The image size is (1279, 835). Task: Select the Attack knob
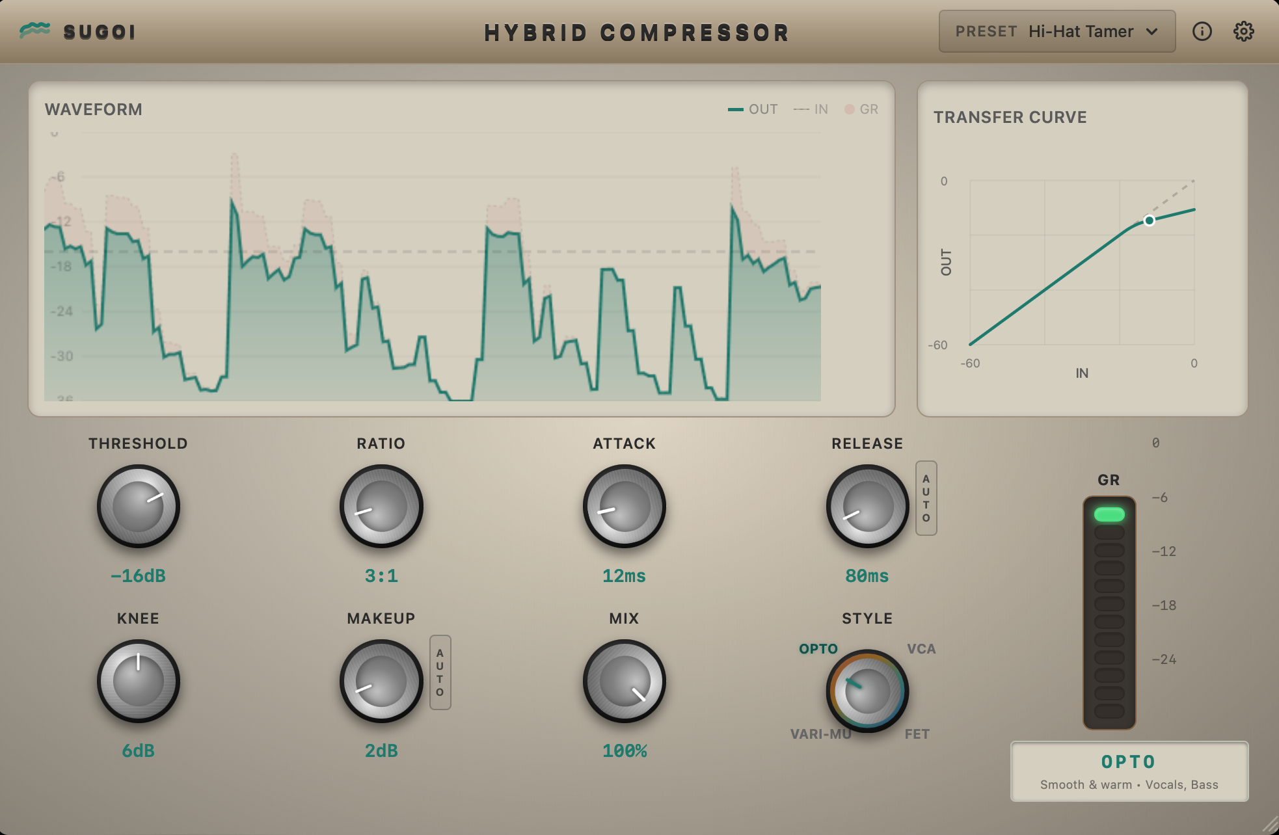click(x=625, y=507)
